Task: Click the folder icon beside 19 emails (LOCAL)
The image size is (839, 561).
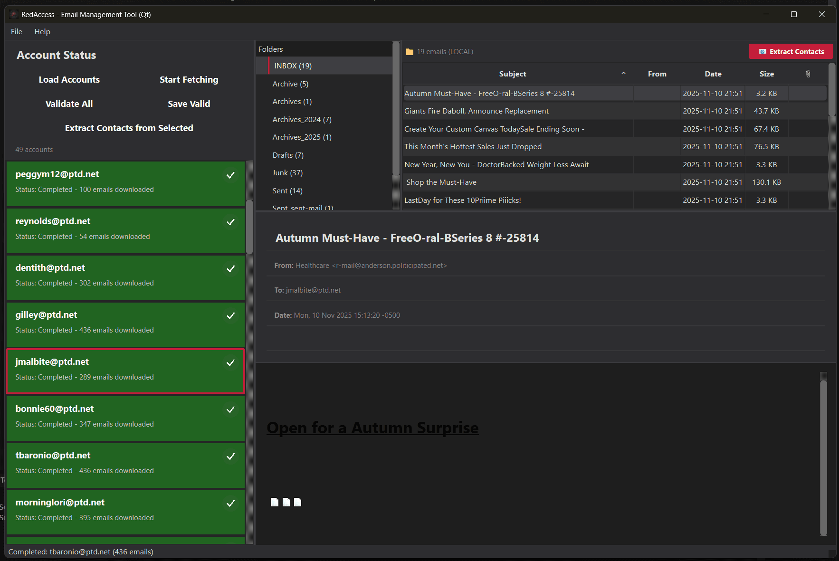Action: pyautogui.click(x=409, y=51)
